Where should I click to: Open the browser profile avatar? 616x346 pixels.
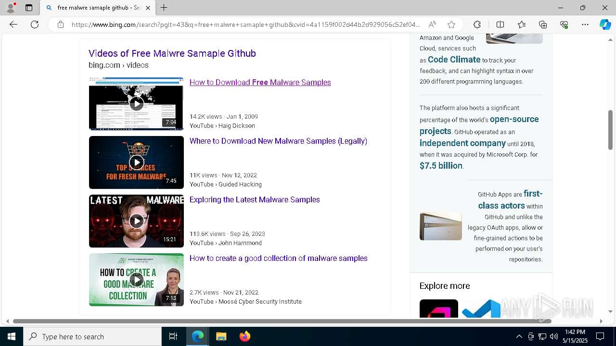point(11,8)
